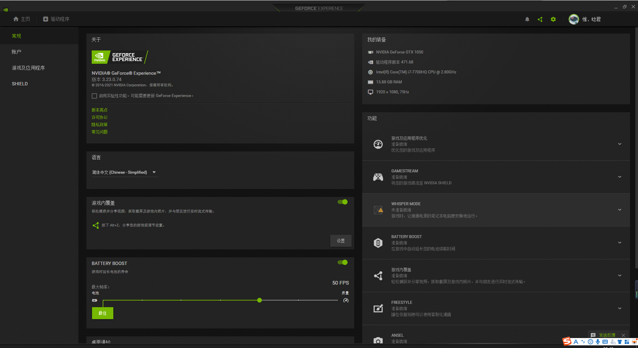Click the green 最佳 optimal button
The image size is (638, 348).
coord(103,313)
